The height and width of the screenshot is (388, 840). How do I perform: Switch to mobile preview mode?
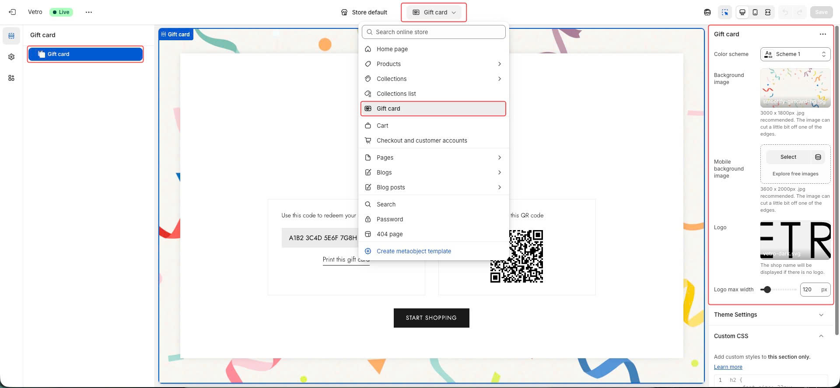(x=755, y=12)
